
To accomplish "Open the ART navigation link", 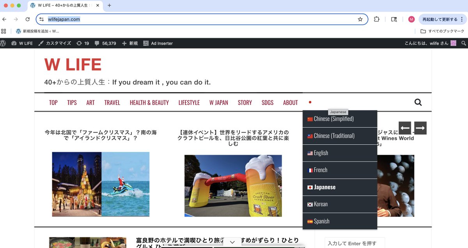I will (x=90, y=103).
